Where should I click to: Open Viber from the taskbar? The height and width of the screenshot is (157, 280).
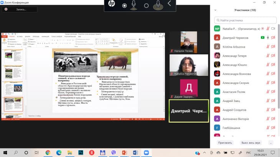click(x=114, y=152)
